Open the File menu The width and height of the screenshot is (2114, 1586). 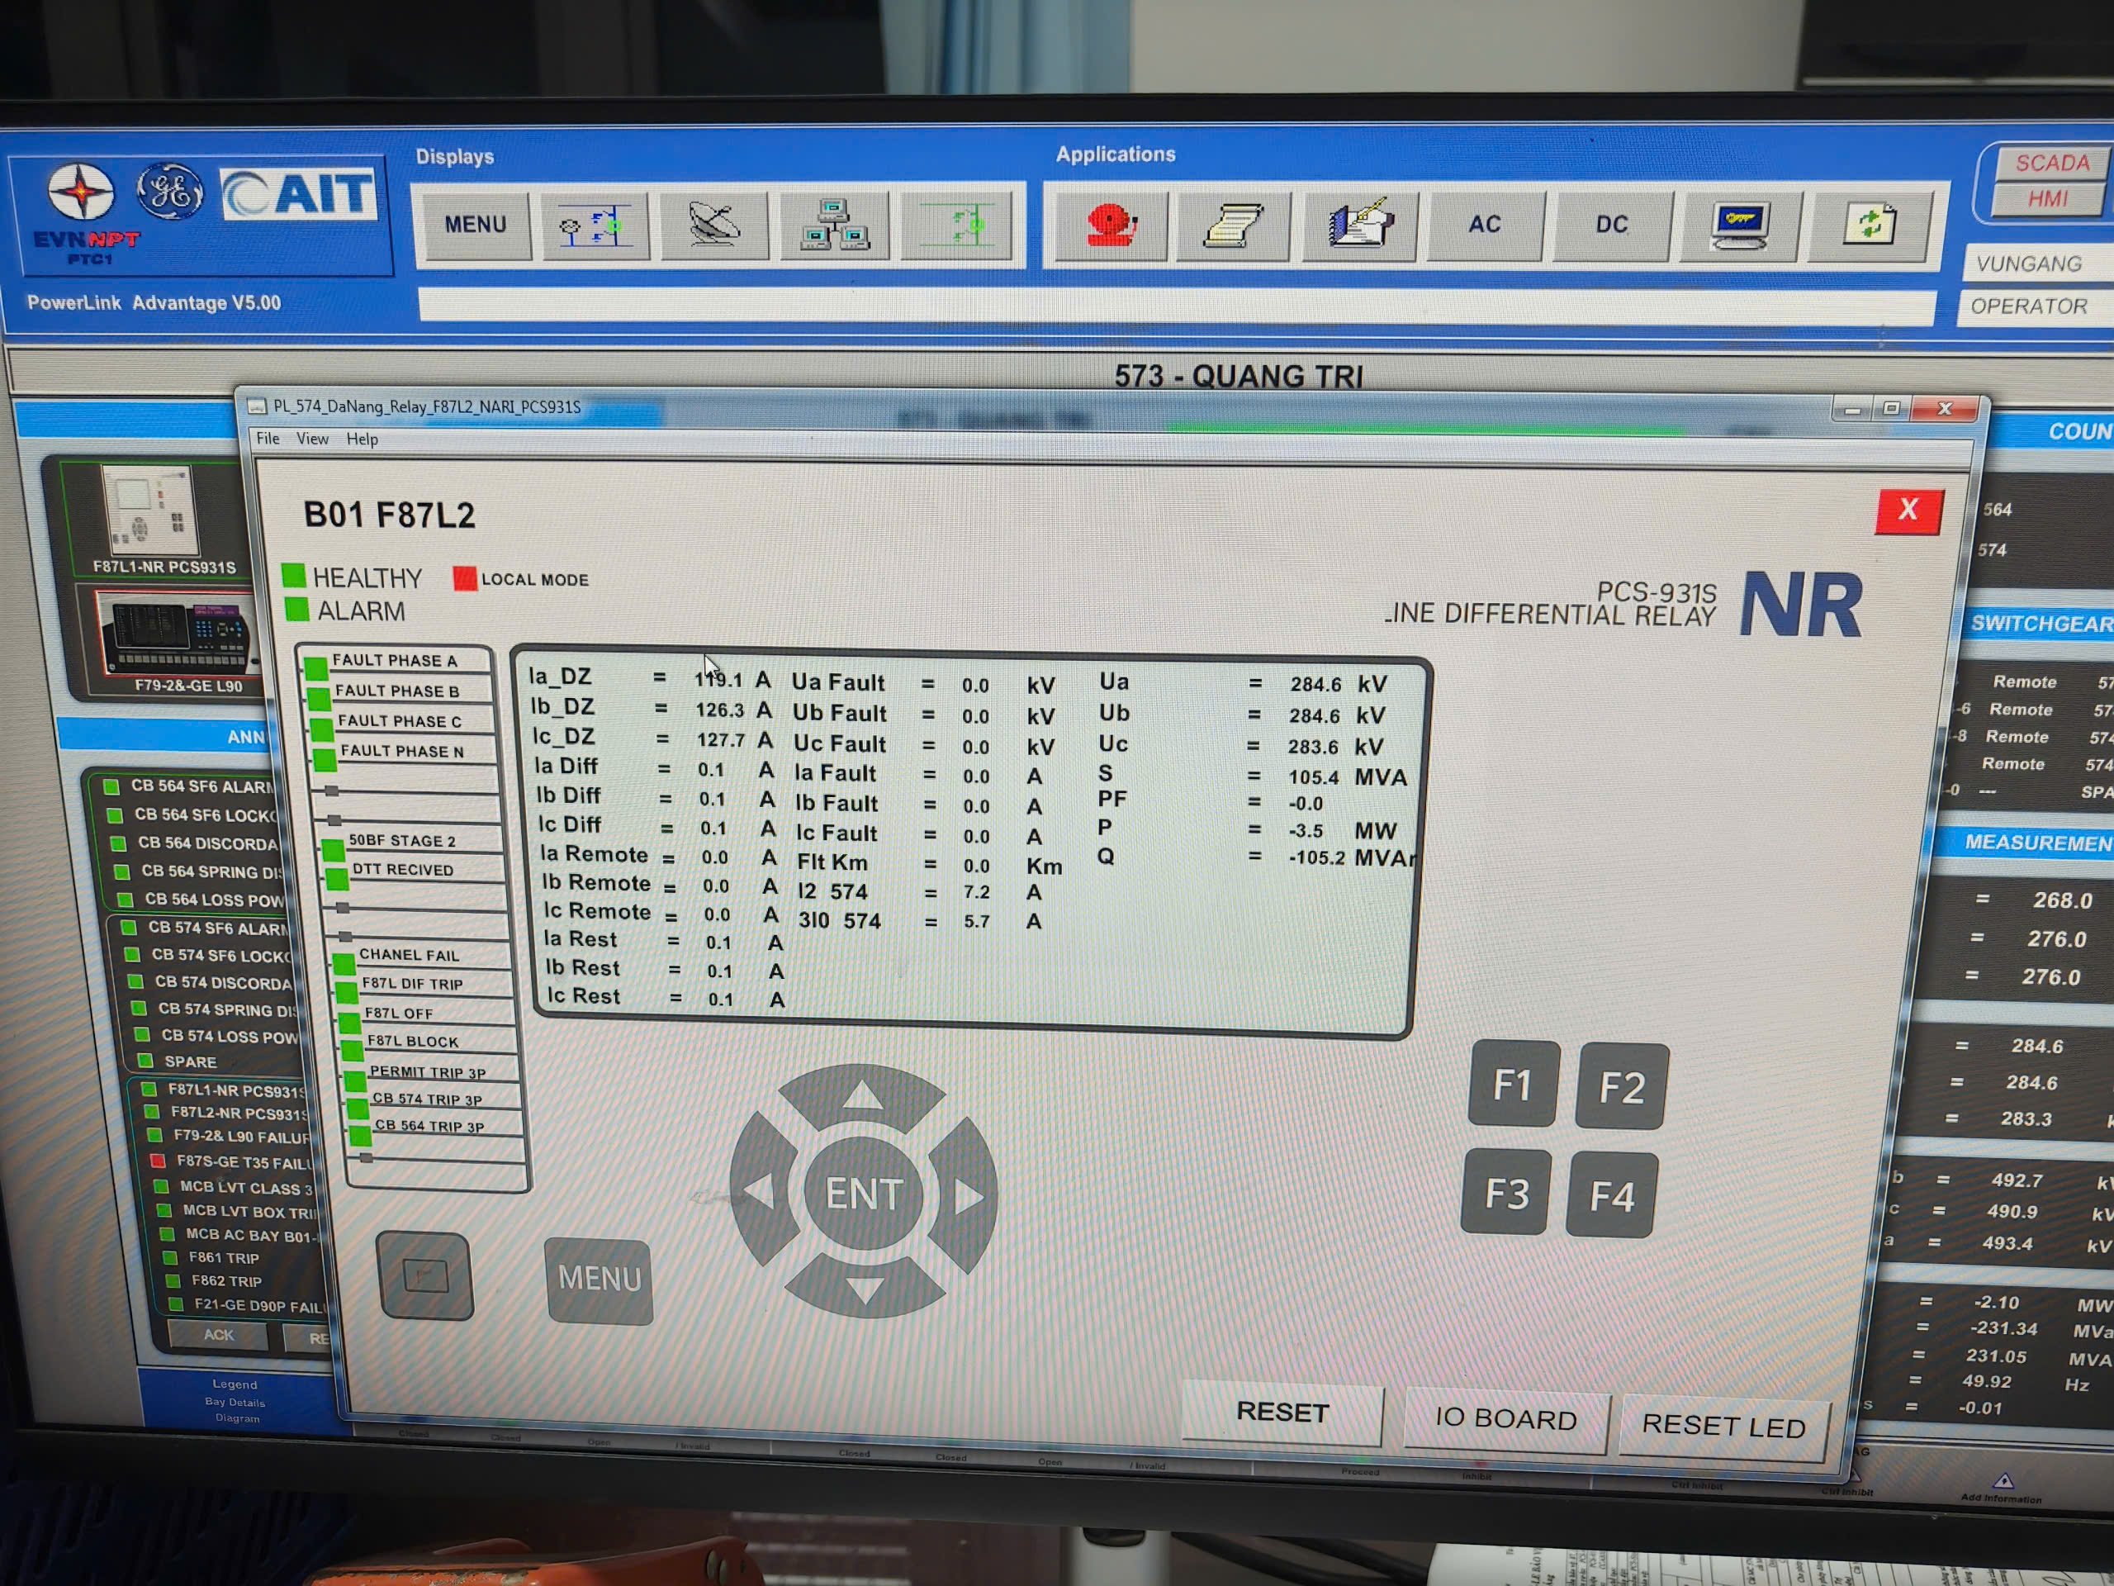(x=268, y=438)
